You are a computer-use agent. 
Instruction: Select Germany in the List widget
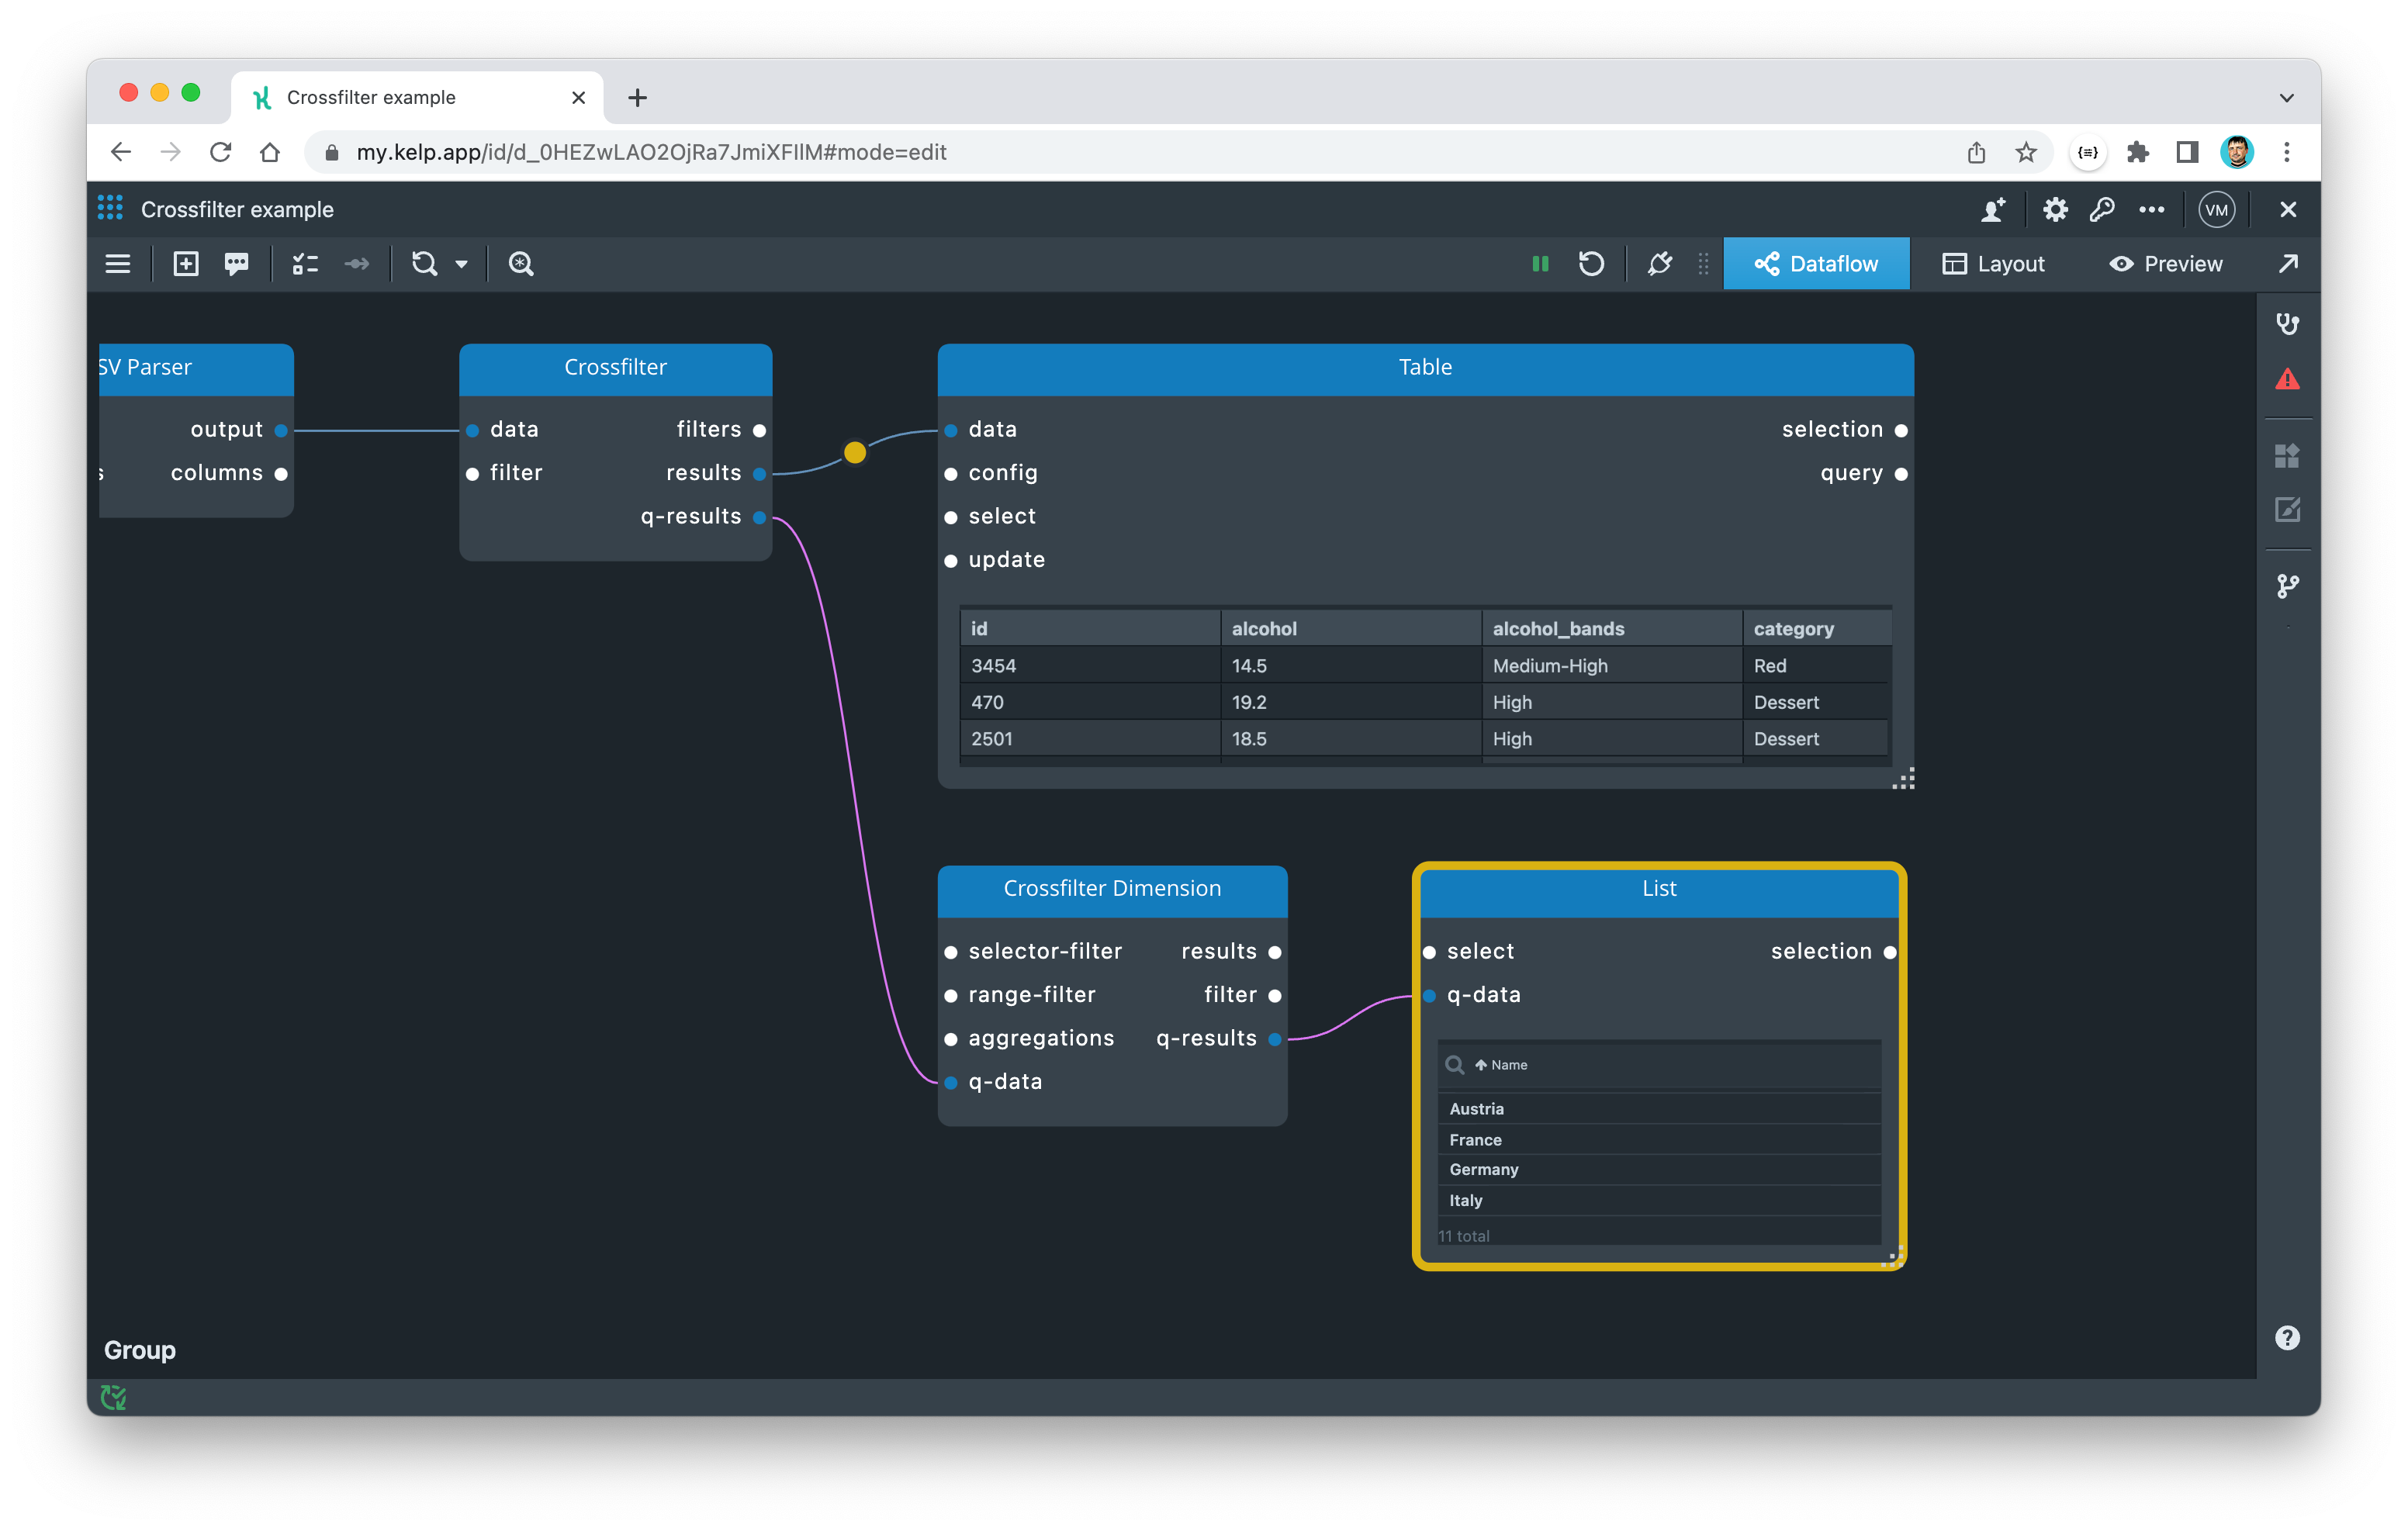[x=1484, y=1170]
